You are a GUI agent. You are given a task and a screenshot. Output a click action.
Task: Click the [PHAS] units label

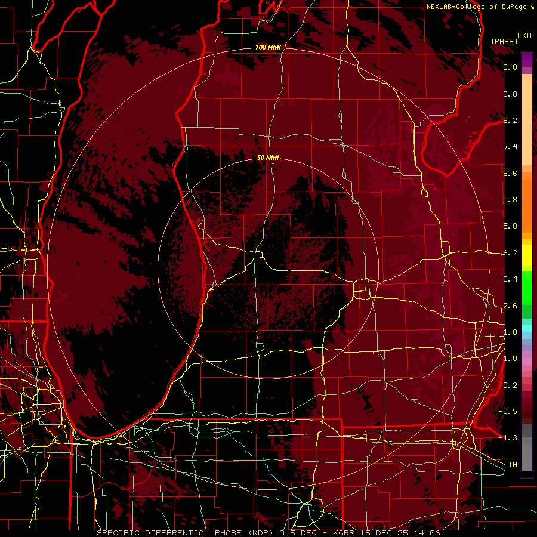point(504,41)
